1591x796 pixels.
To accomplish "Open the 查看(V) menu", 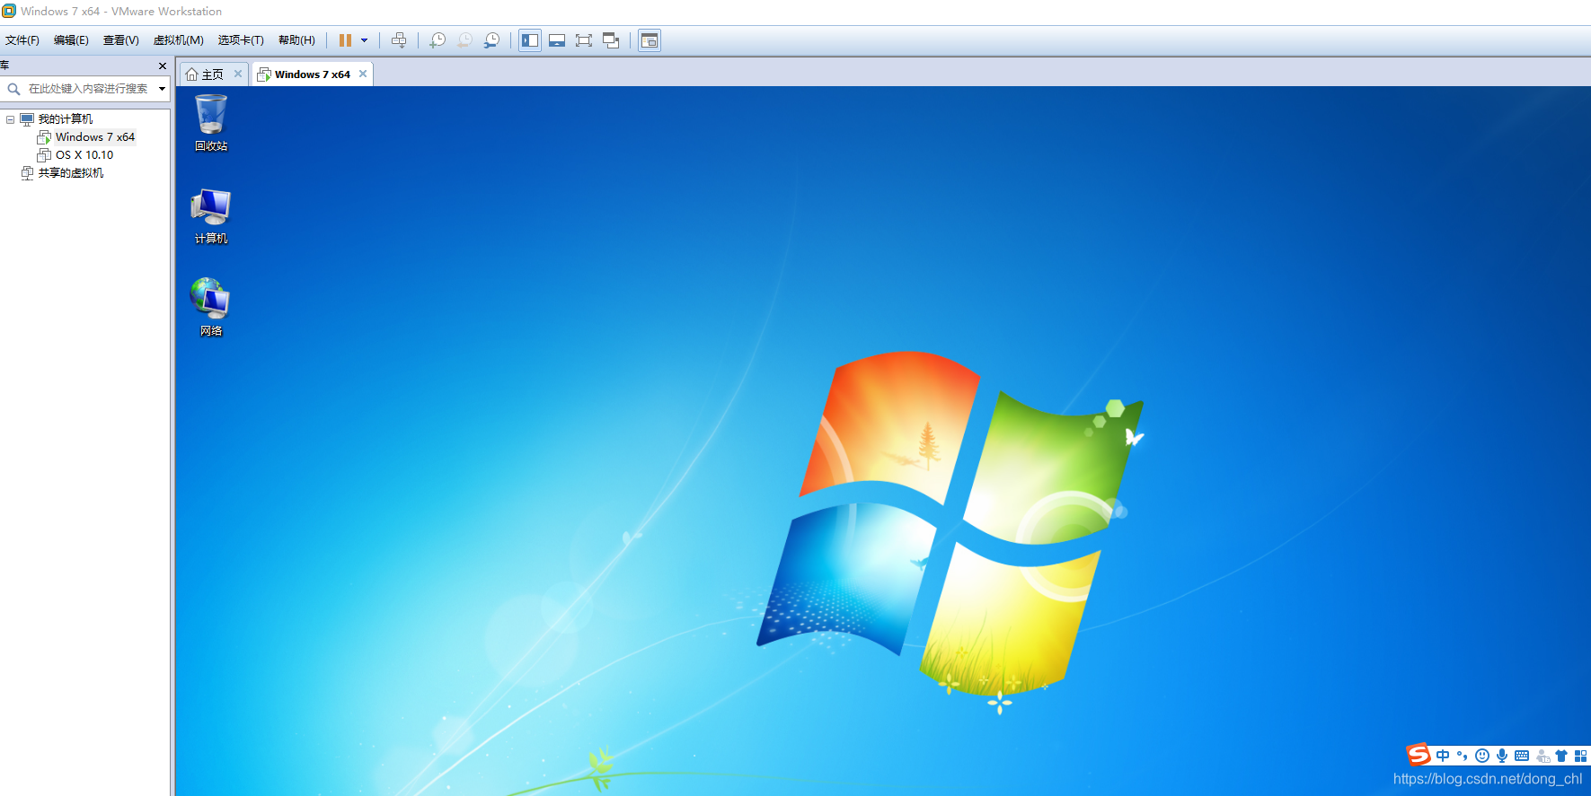I will point(120,40).
